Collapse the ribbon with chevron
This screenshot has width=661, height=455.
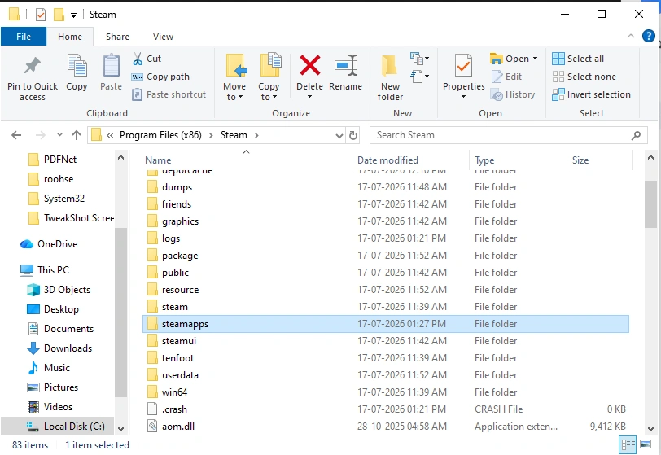click(631, 37)
